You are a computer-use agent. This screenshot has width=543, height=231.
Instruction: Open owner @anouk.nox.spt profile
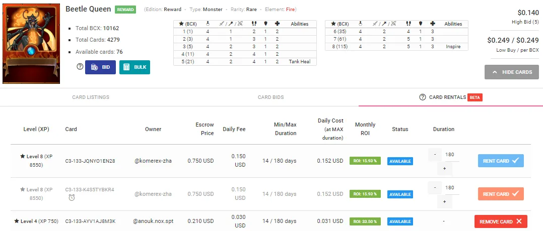(153, 221)
